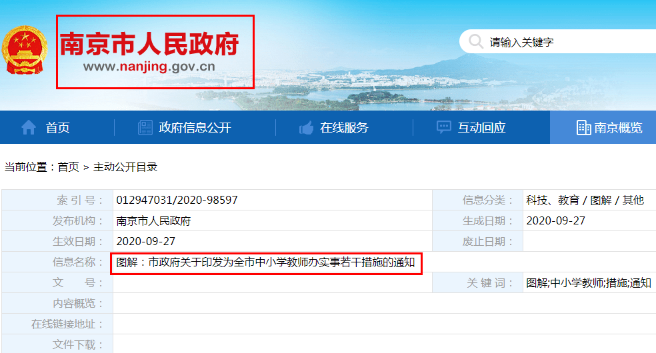Select the 互动回应 menu item
Image resolution: width=656 pixels, height=353 pixels.
point(481,127)
